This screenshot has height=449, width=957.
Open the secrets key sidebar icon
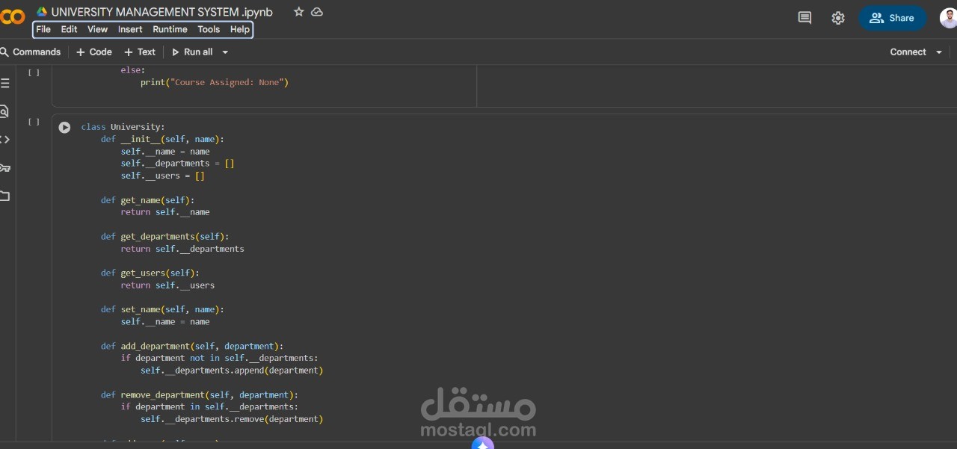coord(4,167)
